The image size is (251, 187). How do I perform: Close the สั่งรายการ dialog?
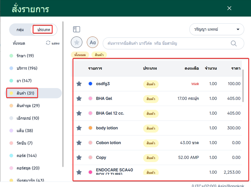pos(229,8)
